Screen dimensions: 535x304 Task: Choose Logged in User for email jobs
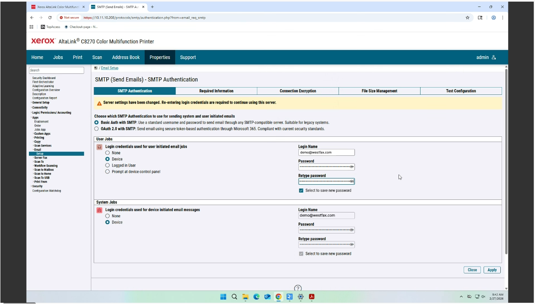click(106, 165)
